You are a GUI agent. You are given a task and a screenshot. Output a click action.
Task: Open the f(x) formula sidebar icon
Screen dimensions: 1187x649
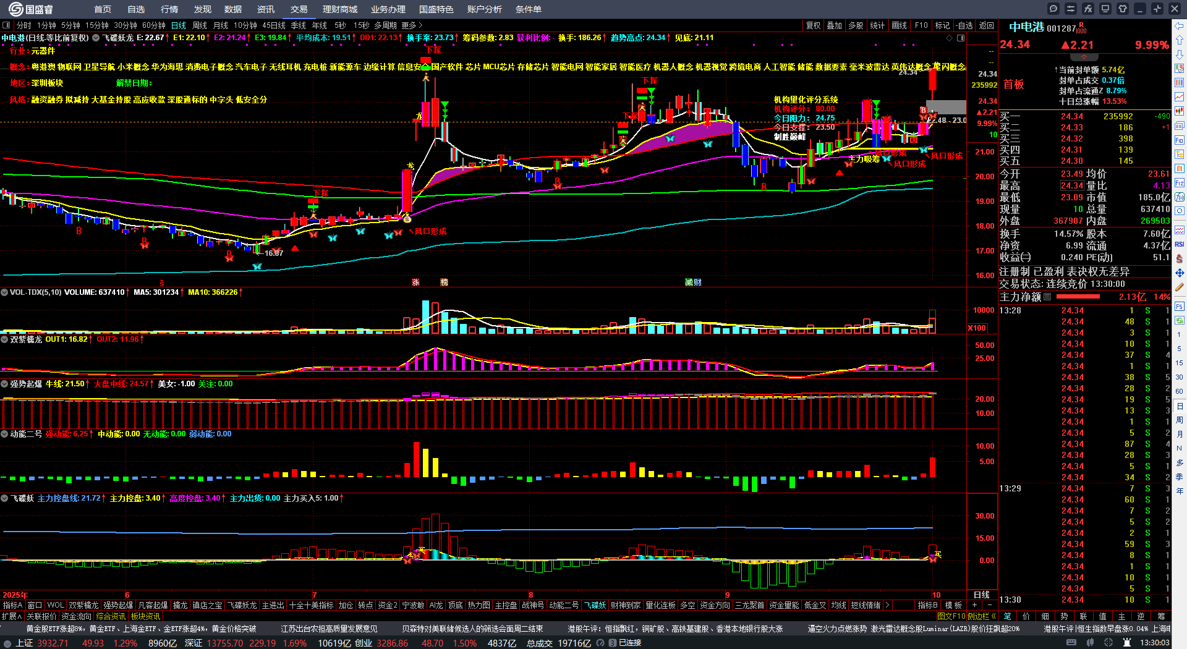[1180, 197]
